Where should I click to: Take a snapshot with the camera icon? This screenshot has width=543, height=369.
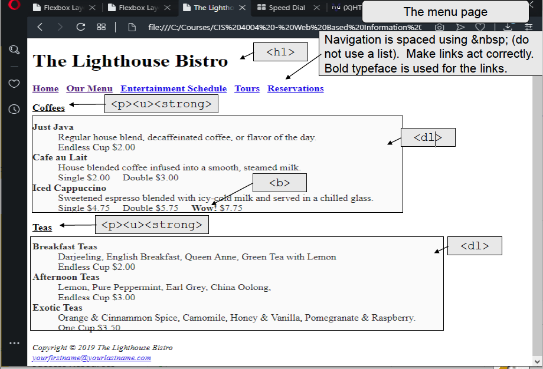[x=439, y=27]
